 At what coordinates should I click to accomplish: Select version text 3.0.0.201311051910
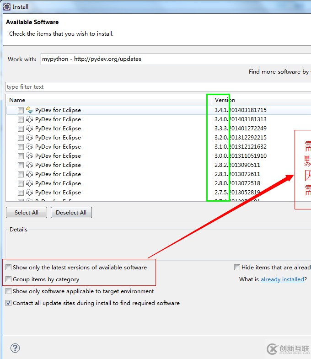coord(241,156)
